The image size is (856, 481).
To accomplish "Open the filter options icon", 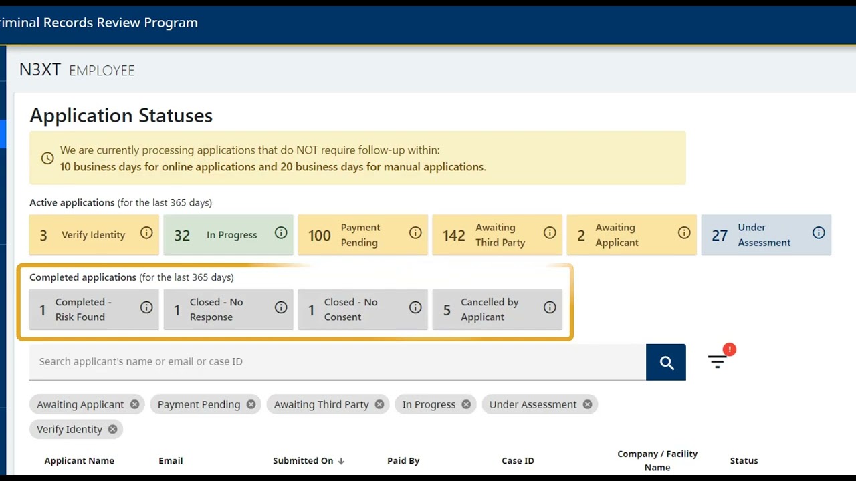I will [x=718, y=361].
